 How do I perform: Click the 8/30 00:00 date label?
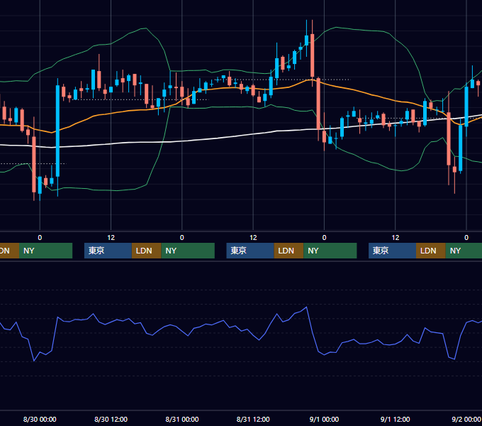(x=40, y=419)
